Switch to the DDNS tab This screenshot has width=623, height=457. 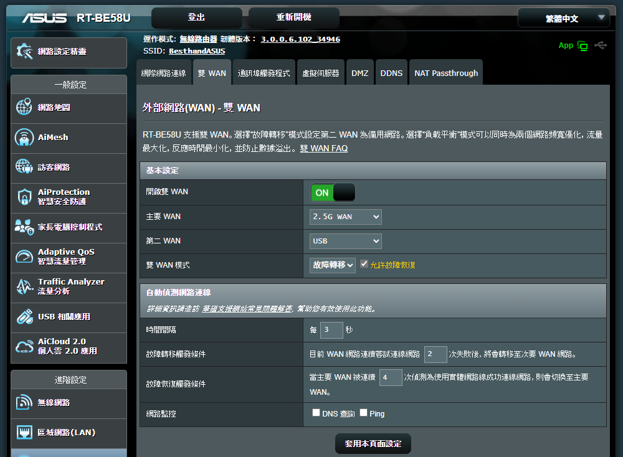point(391,73)
